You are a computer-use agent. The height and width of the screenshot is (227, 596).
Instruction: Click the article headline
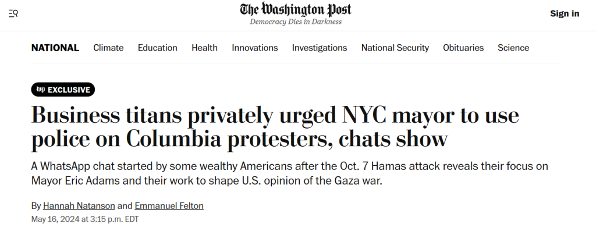click(275, 127)
